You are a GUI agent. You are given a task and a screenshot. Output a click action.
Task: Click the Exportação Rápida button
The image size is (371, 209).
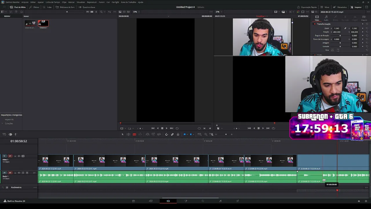tap(307, 7)
